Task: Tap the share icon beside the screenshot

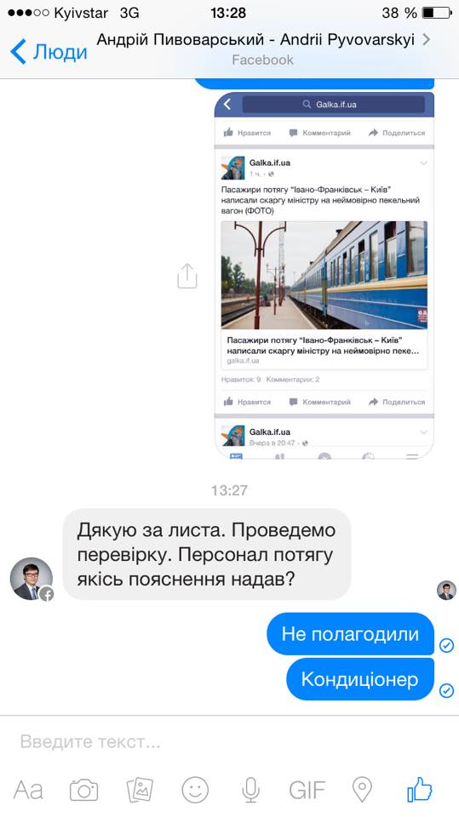Action: [186, 276]
